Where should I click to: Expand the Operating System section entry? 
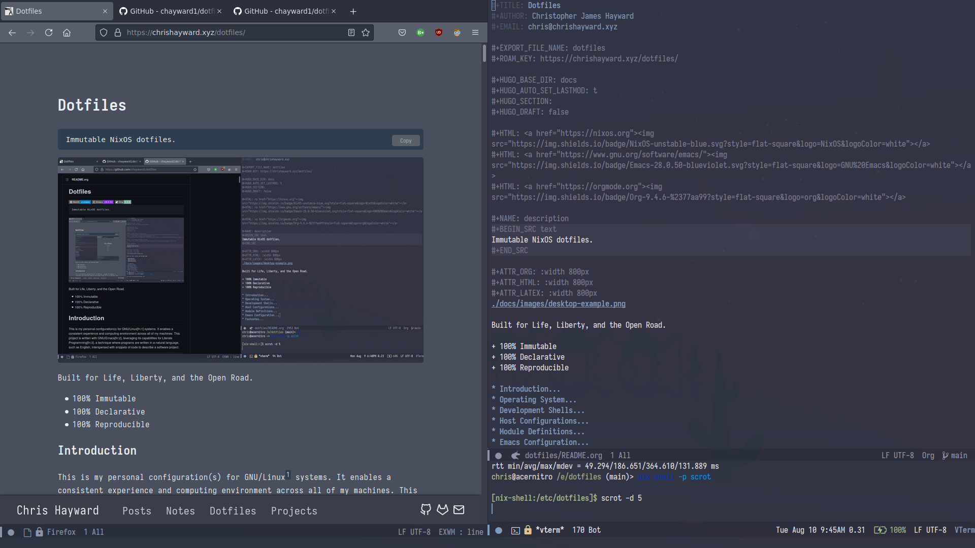536,399
